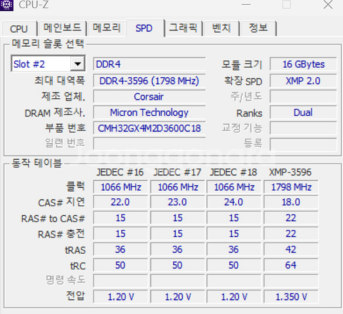Viewport: 343px width, 314px height.
Task: Open the 메모리 tab
Action: pyautogui.click(x=107, y=28)
